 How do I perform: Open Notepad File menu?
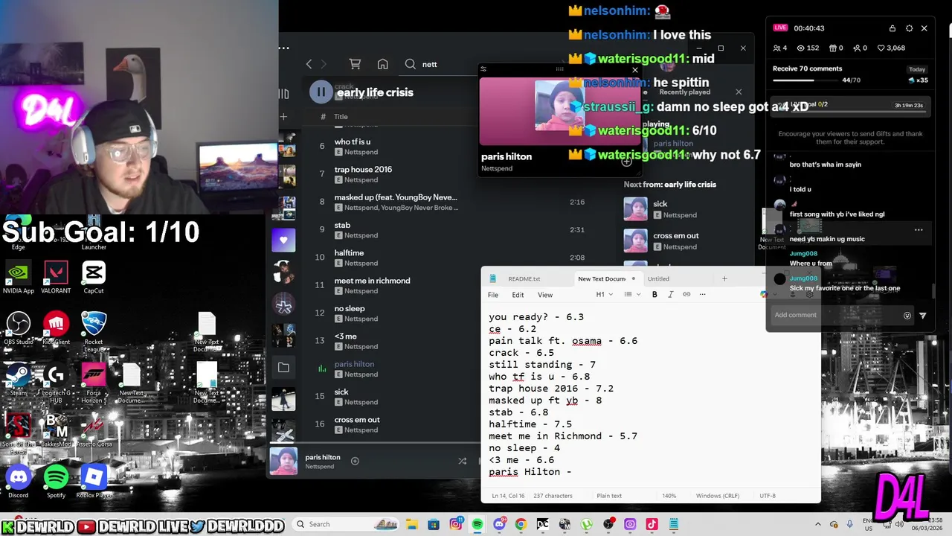click(x=493, y=295)
